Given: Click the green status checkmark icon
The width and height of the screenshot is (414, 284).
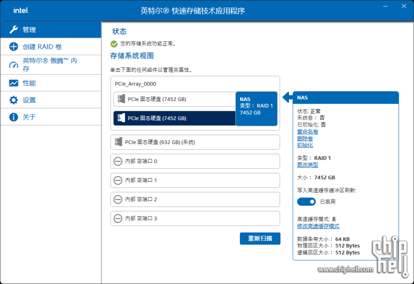Looking at the screenshot, I should (114, 44).
